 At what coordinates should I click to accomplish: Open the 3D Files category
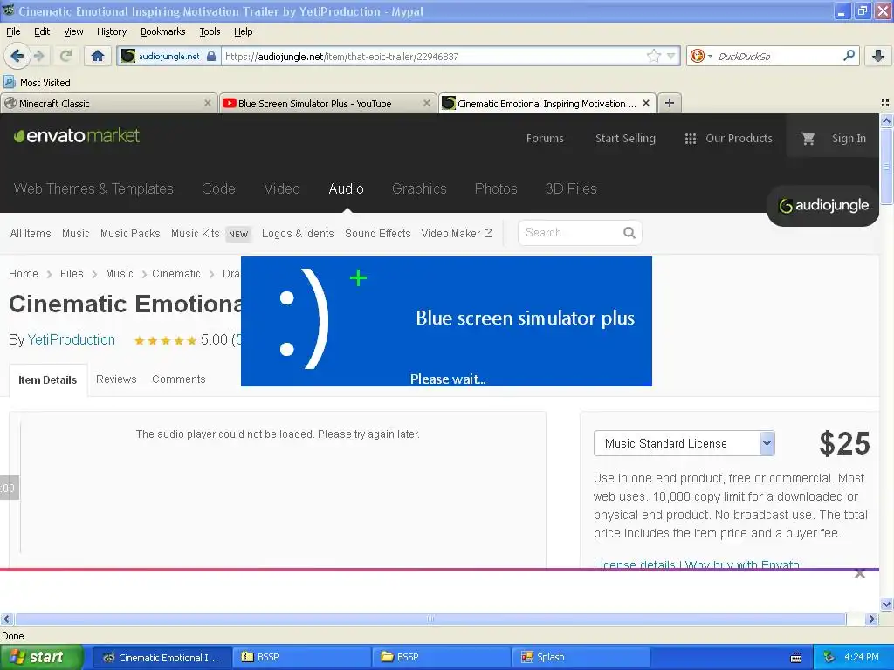(571, 188)
